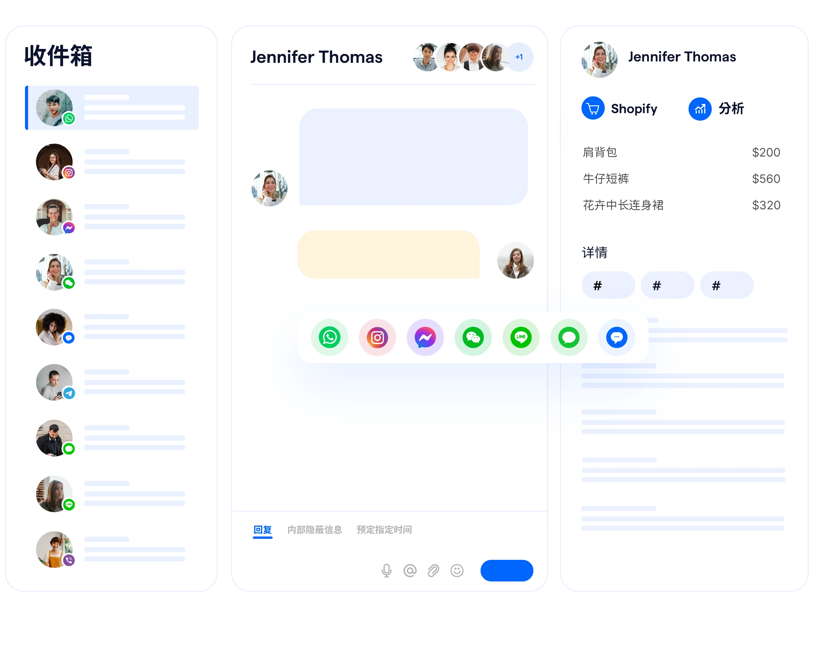Click the first # tag detail chip
The height and width of the screenshot is (649, 815).
(x=605, y=285)
